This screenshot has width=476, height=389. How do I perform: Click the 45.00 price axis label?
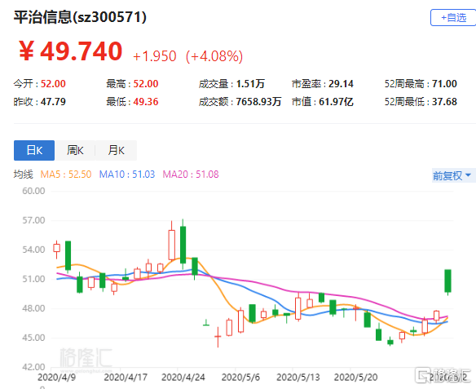click(x=33, y=338)
